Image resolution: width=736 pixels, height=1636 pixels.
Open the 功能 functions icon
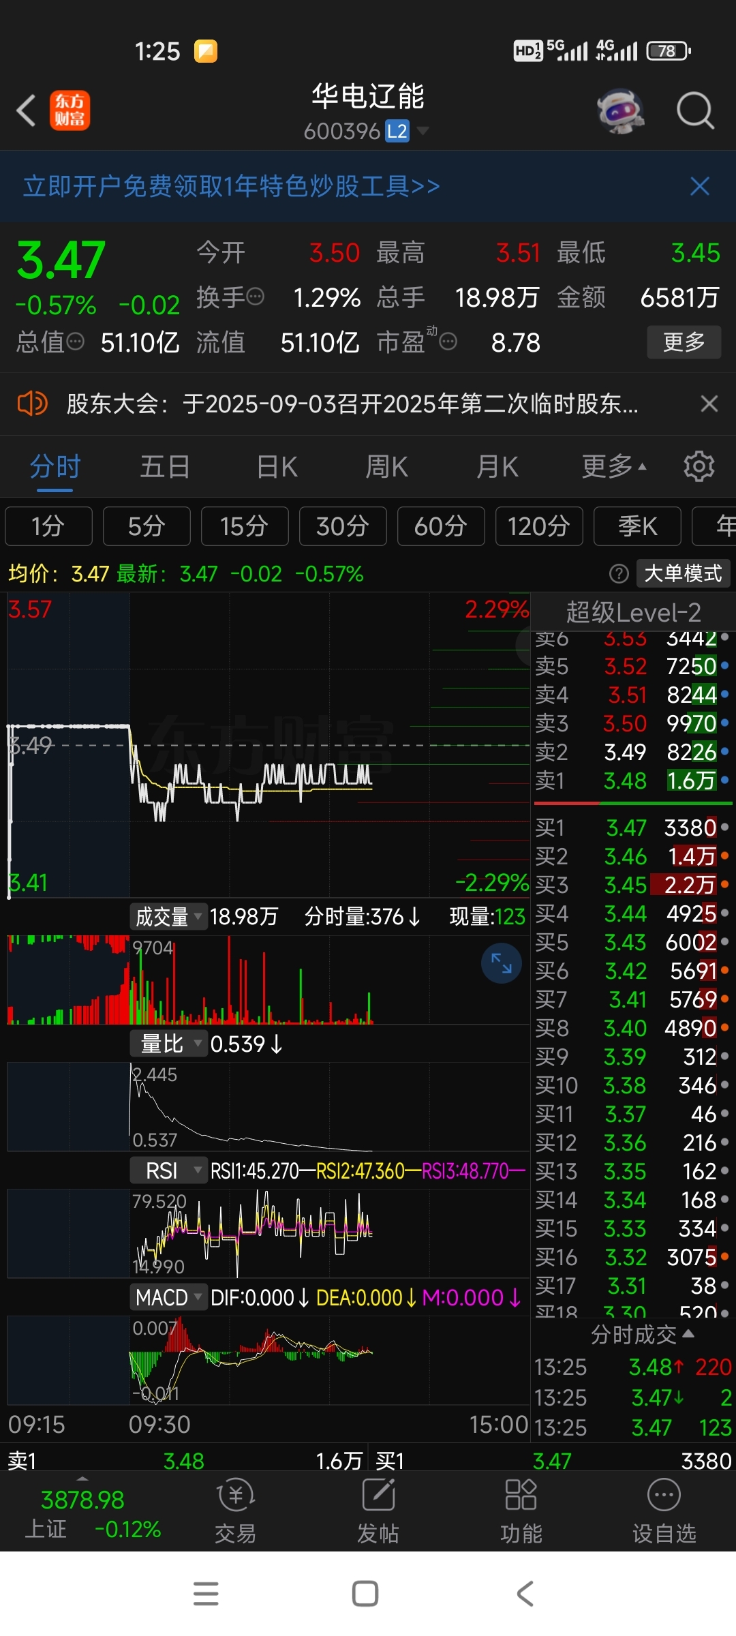pyautogui.click(x=521, y=1511)
